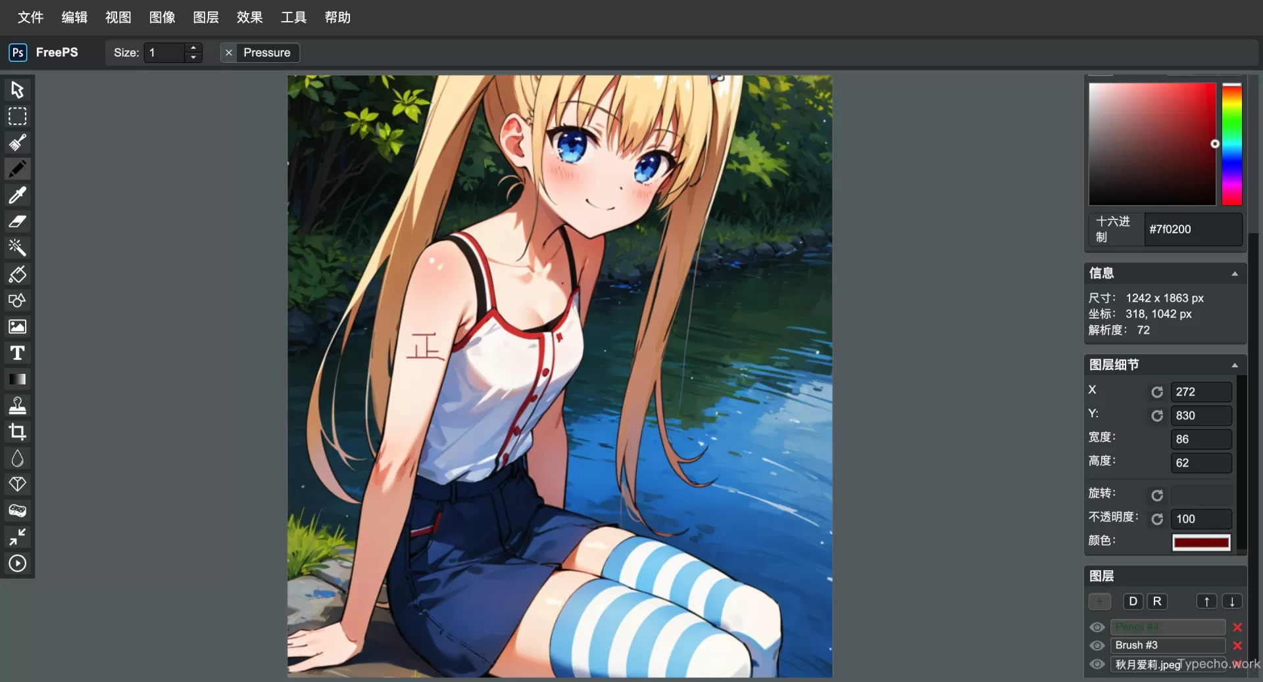Increase brush size with the stepper arrow

point(192,48)
